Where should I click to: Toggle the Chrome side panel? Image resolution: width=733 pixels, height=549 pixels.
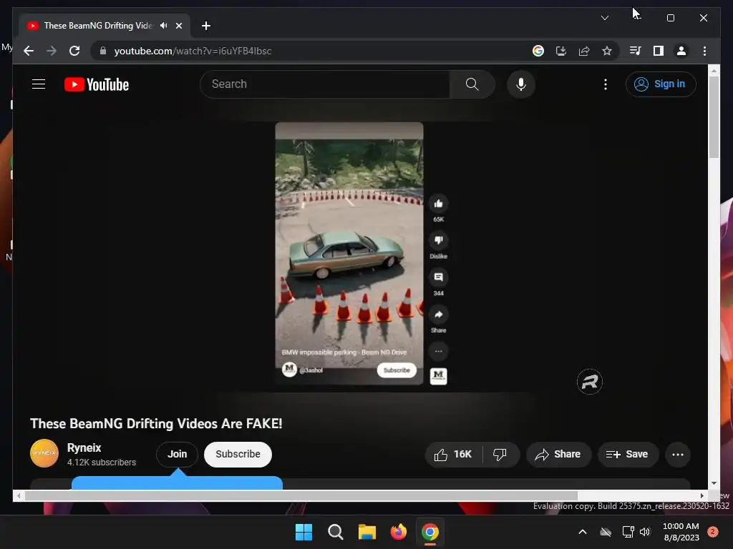(659, 51)
